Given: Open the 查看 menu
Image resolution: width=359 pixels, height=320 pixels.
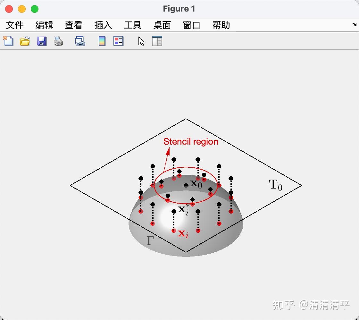Looking at the screenshot, I should [73, 25].
